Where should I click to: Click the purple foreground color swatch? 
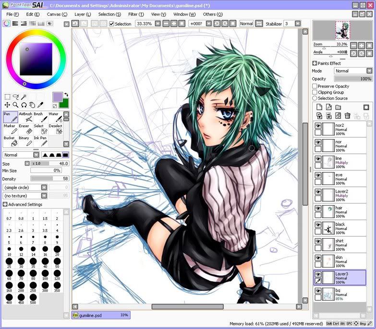coord(58,97)
